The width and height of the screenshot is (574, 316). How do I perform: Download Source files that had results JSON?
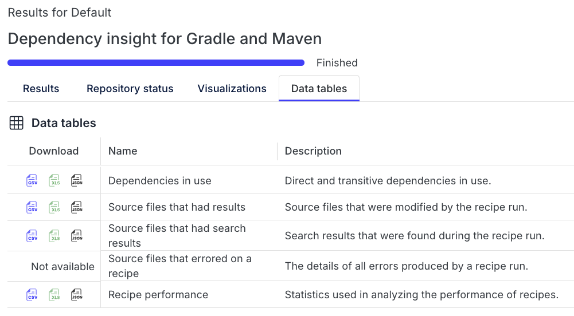tap(76, 207)
